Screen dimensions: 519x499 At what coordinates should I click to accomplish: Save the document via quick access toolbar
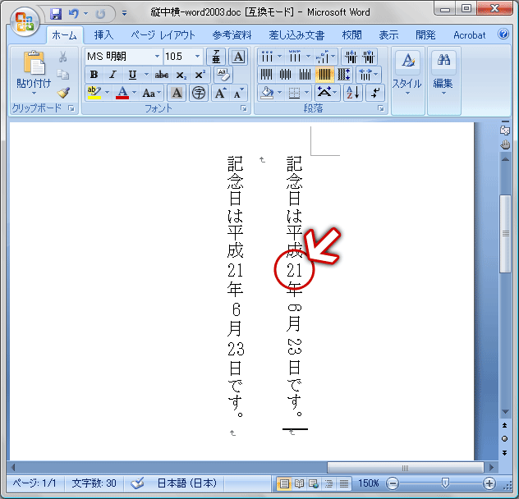tap(56, 14)
